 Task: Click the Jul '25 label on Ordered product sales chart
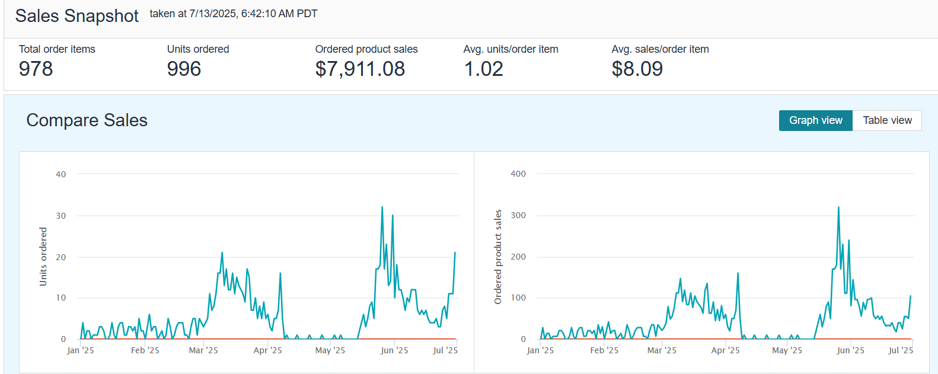pyautogui.click(x=900, y=350)
